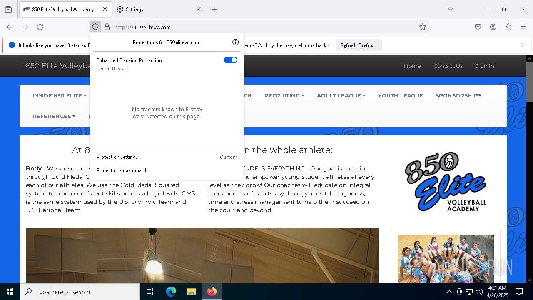Open the YOUTH LEAGUE menu item
The image size is (533, 300).
[401, 95]
